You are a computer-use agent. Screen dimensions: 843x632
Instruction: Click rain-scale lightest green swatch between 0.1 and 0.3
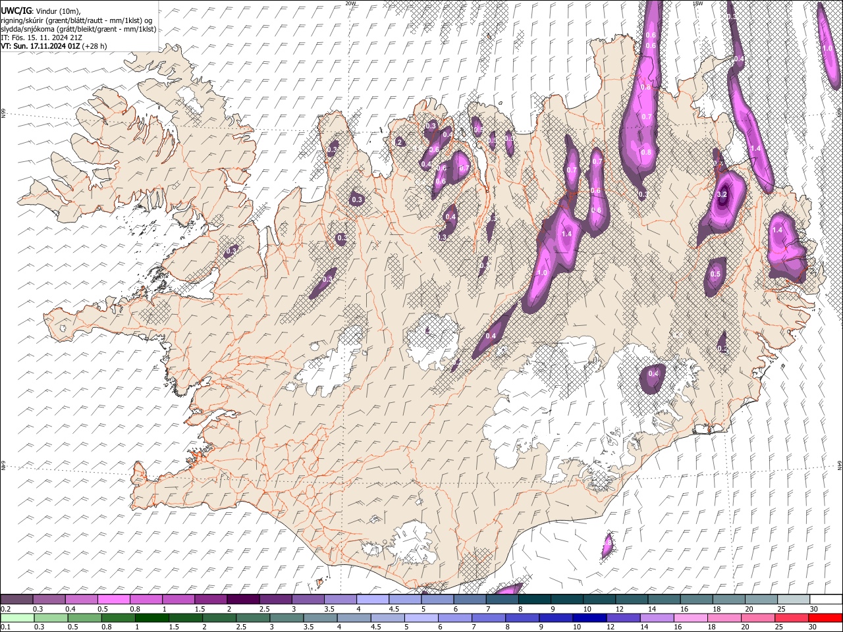[x=16, y=618]
